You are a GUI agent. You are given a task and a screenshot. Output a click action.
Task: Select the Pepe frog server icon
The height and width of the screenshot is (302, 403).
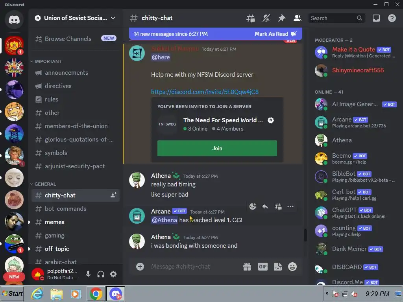[x=14, y=244]
